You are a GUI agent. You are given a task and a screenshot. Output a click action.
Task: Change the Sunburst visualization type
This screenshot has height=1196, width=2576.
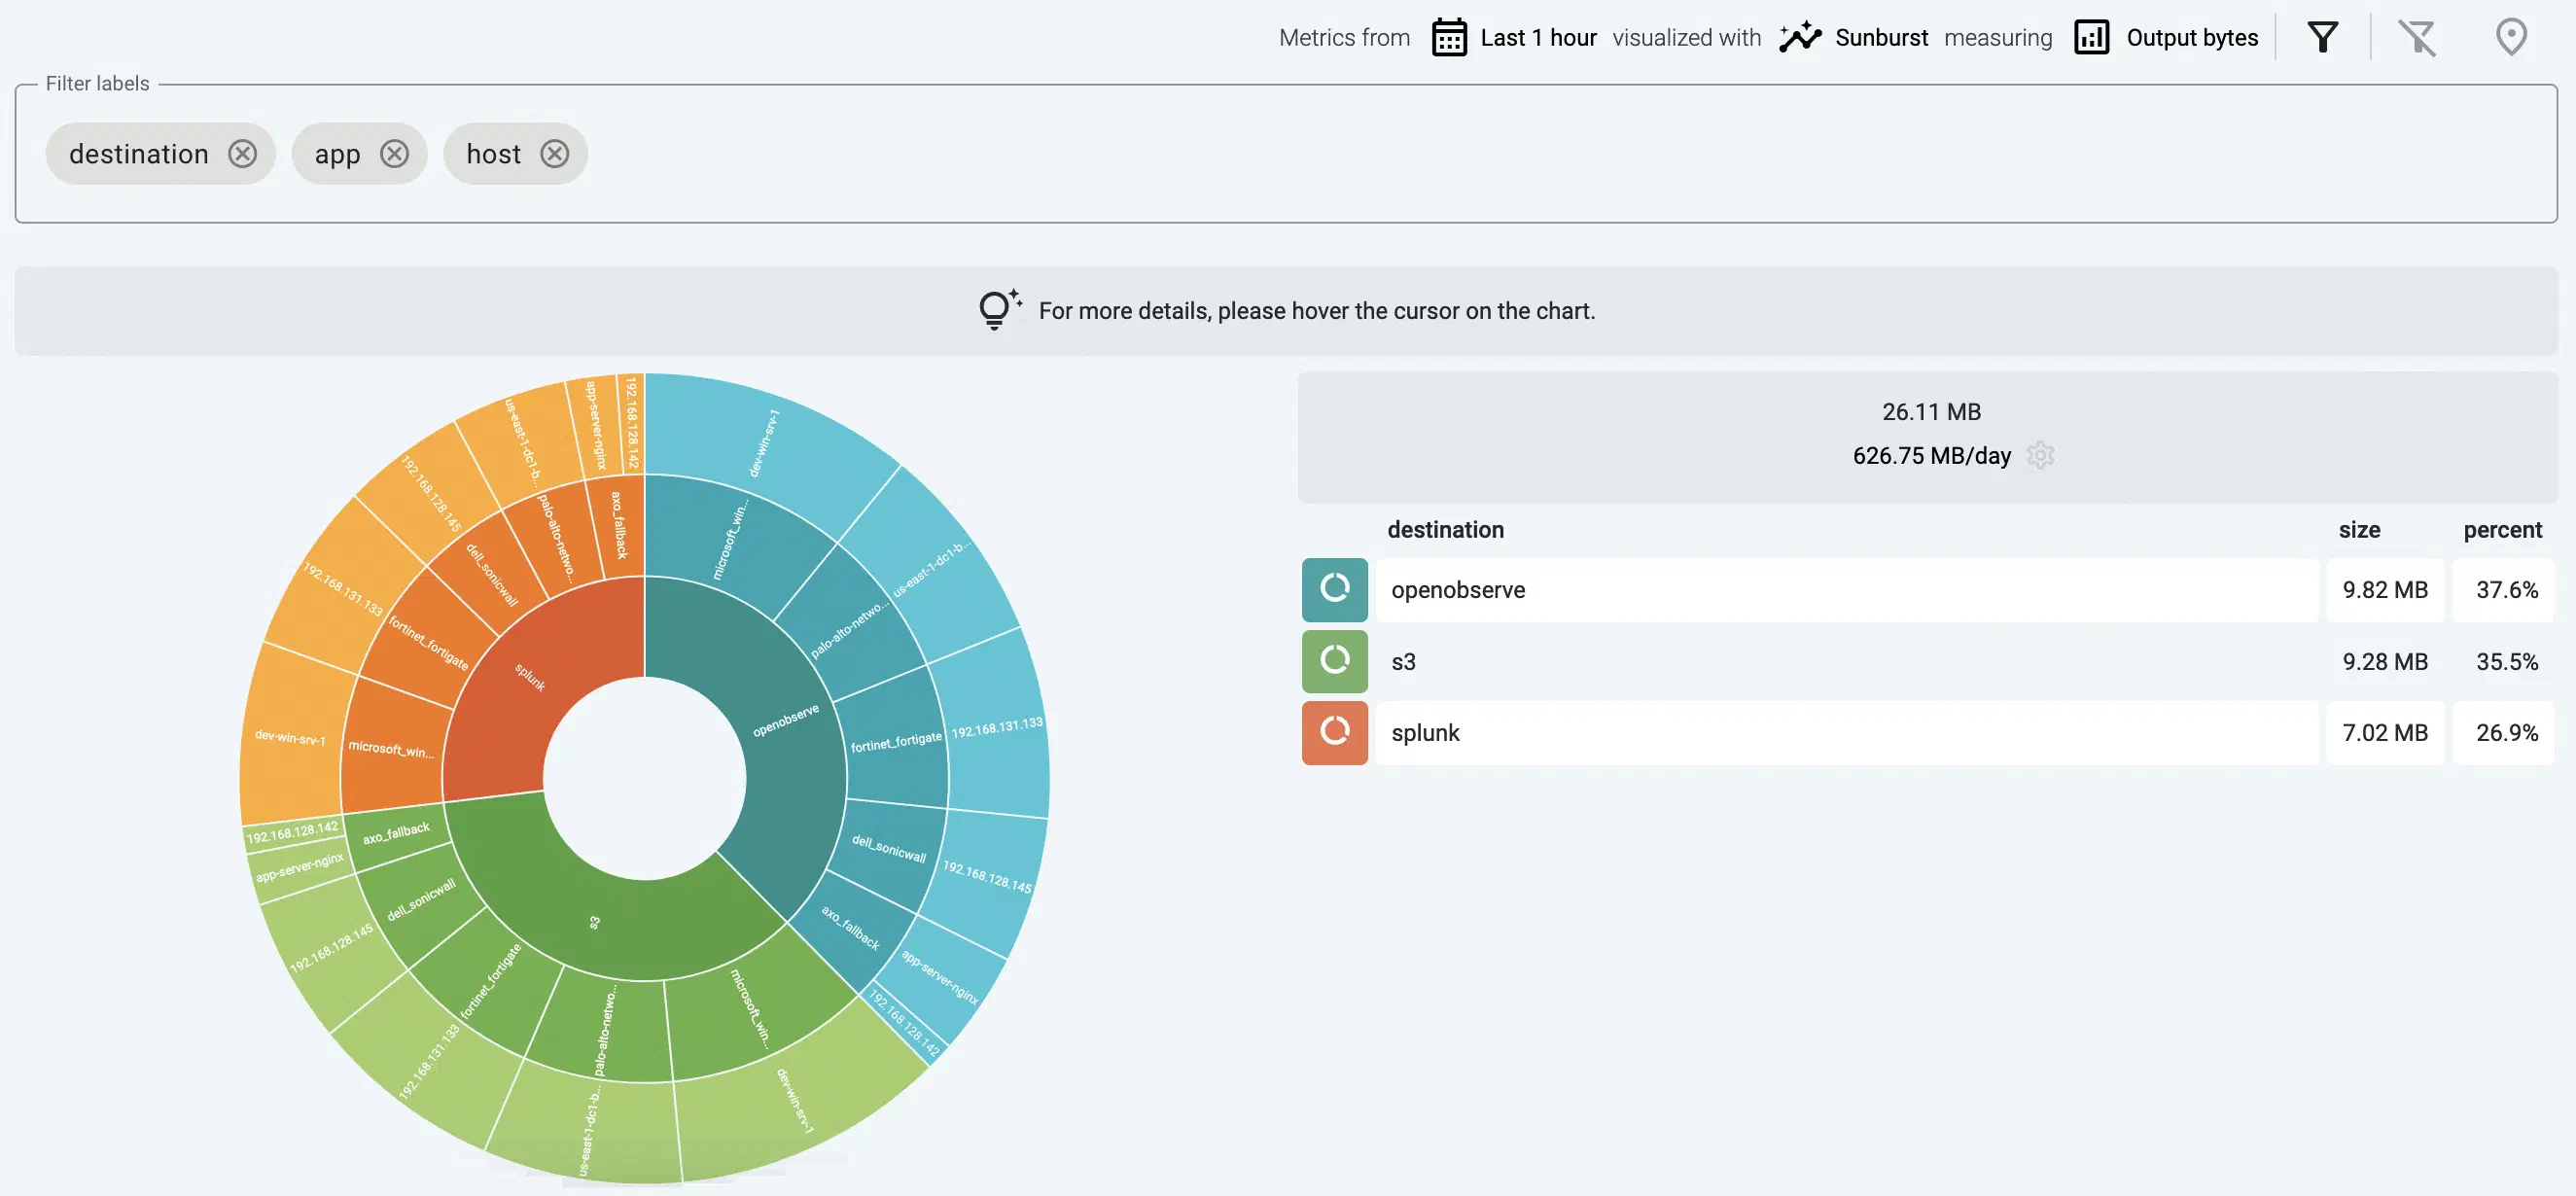(x=1881, y=38)
